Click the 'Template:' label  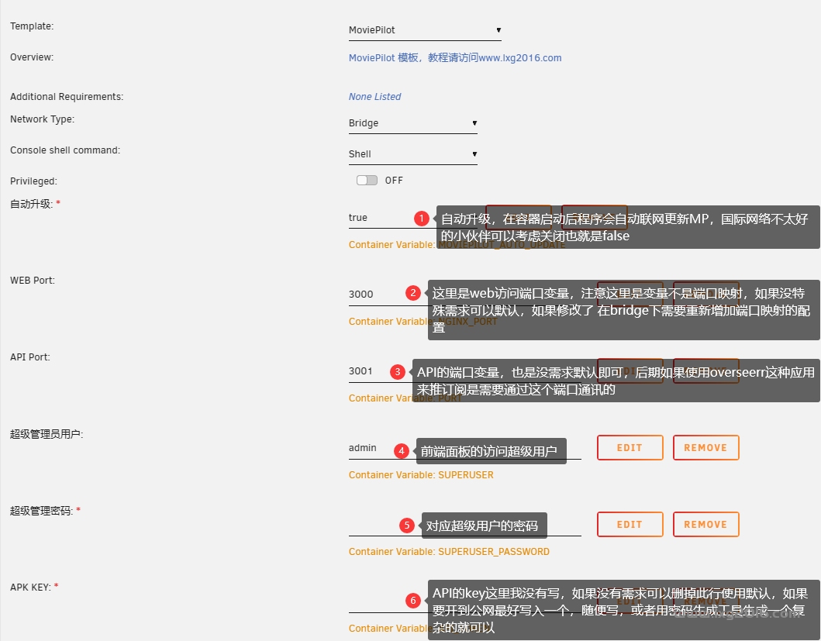[x=32, y=26]
